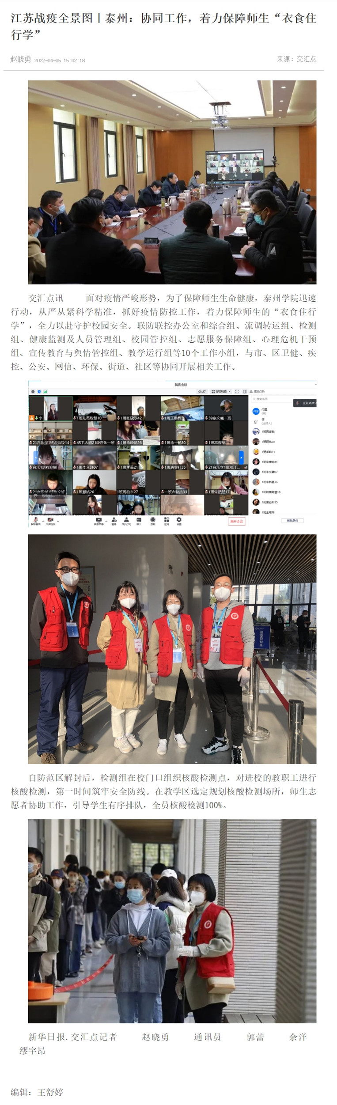Toggle the unmute microphone control
The image size is (337, 1105).
point(35,521)
